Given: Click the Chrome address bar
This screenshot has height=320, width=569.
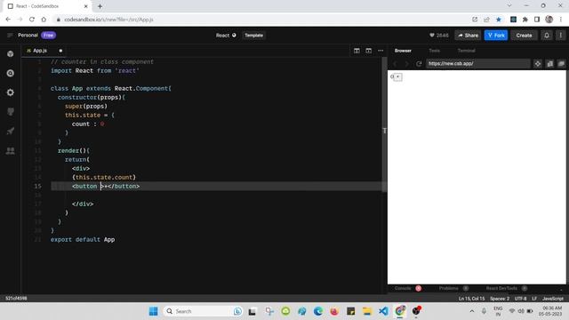Looking at the screenshot, I should click(x=261, y=20).
